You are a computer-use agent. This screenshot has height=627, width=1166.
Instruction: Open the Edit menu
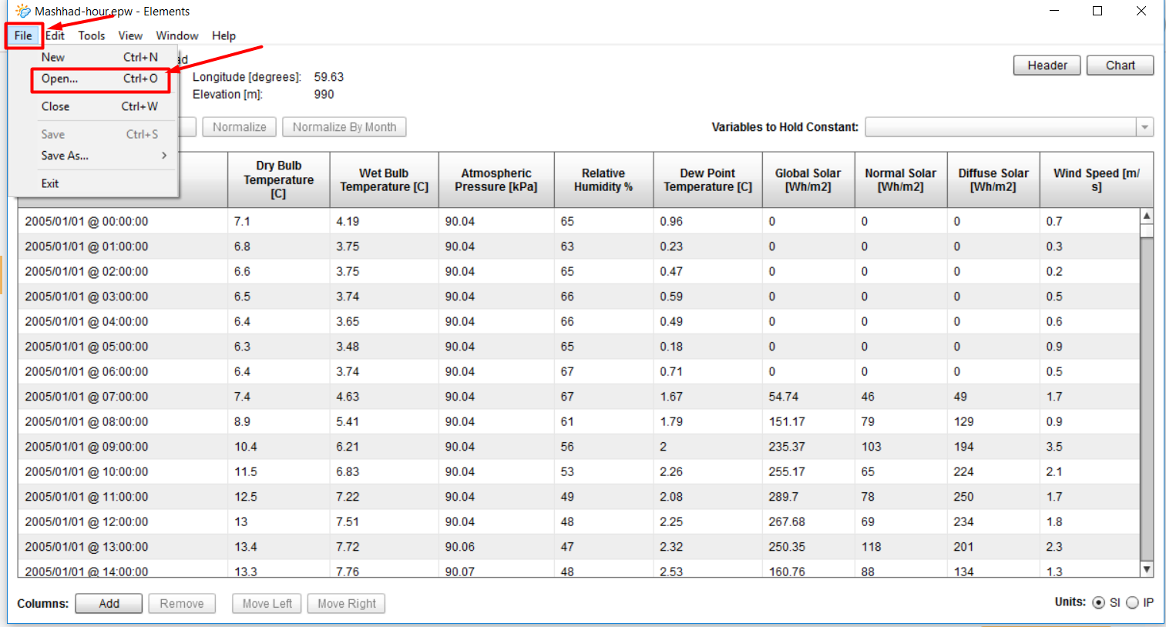tap(55, 35)
